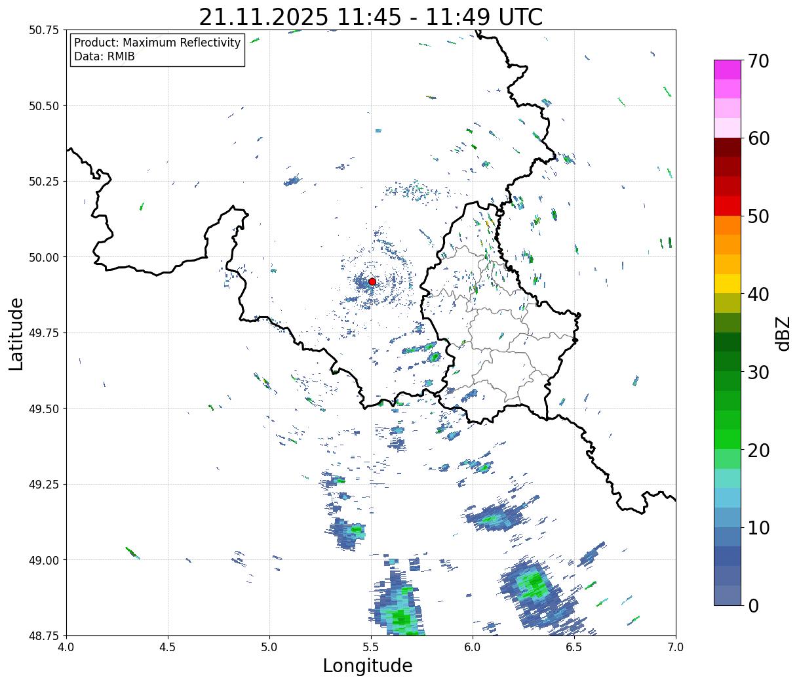The image size is (799, 682).
Task: Click the 4.5 longitude tick label
Action: (x=168, y=647)
